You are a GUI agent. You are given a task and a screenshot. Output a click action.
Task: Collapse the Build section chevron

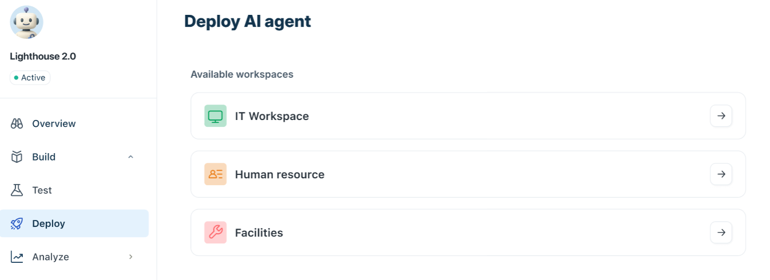[130, 157]
